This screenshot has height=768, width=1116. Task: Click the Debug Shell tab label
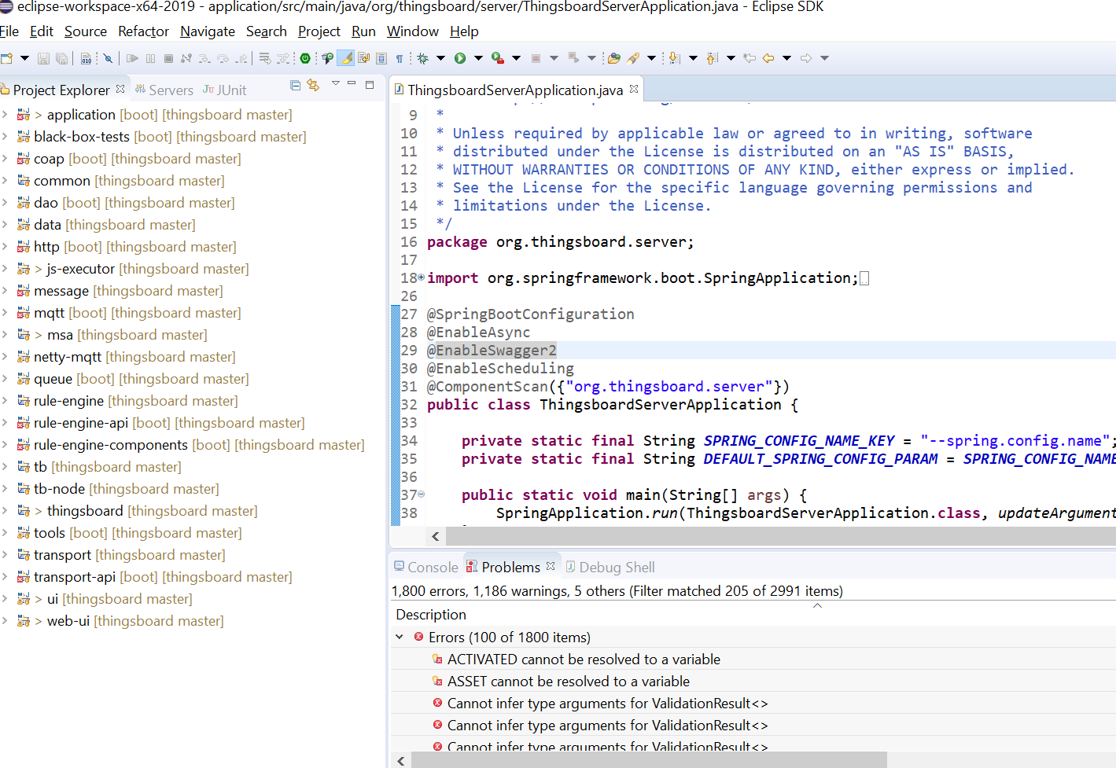617,567
